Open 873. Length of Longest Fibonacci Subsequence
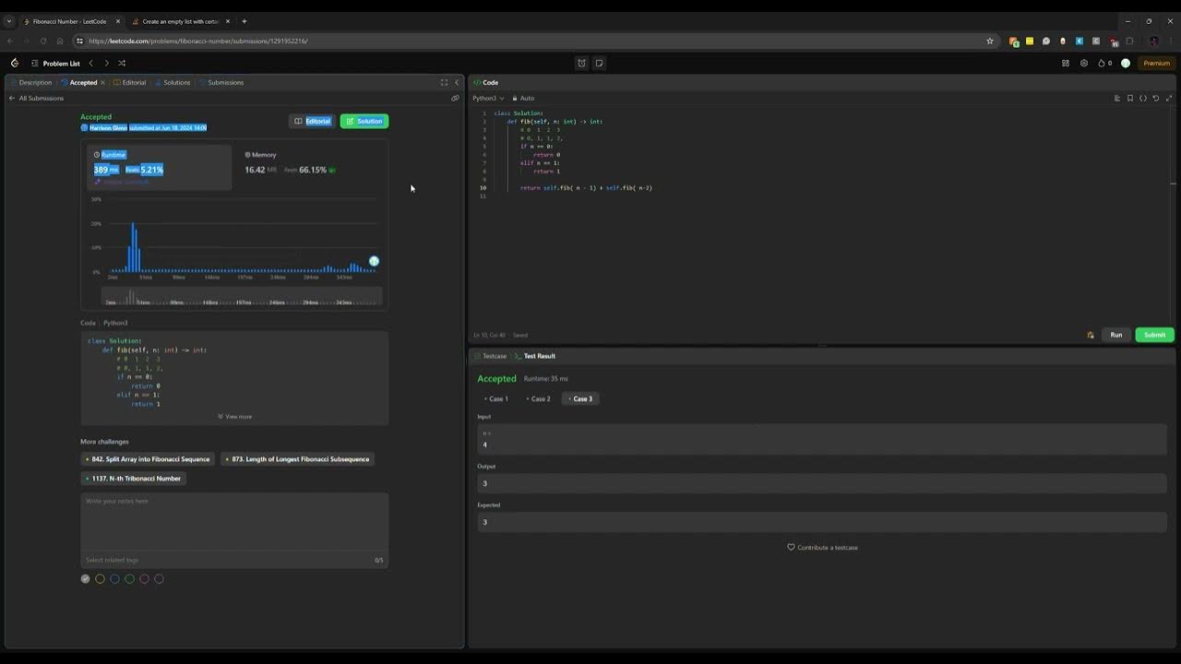1181x664 pixels. click(297, 459)
